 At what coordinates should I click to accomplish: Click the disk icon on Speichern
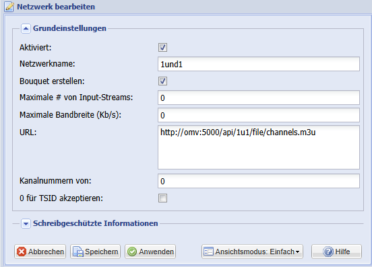(x=77, y=252)
